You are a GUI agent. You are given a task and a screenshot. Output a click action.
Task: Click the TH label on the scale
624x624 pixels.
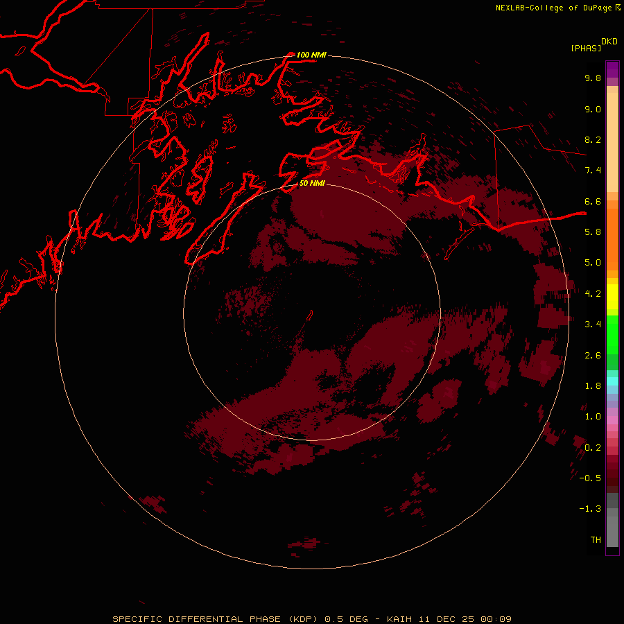[596, 540]
